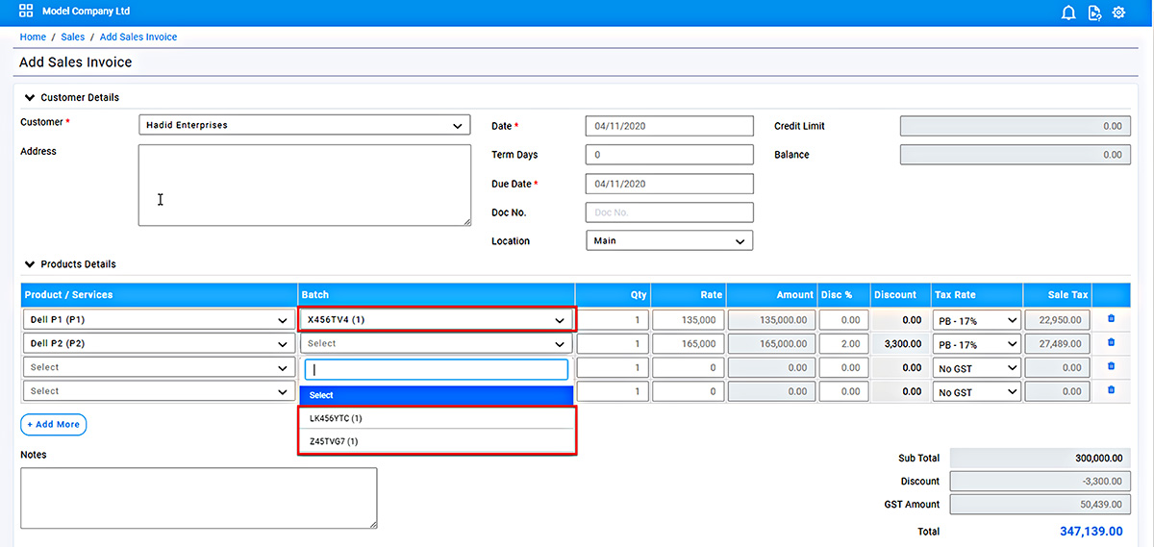Image resolution: width=1154 pixels, height=547 pixels.
Task: Delete the third product row
Action: (1112, 366)
